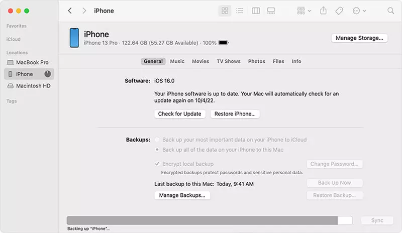Viewport: 402px width, 233px height.
Task: Open the Movies tab
Action: (x=200, y=61)
